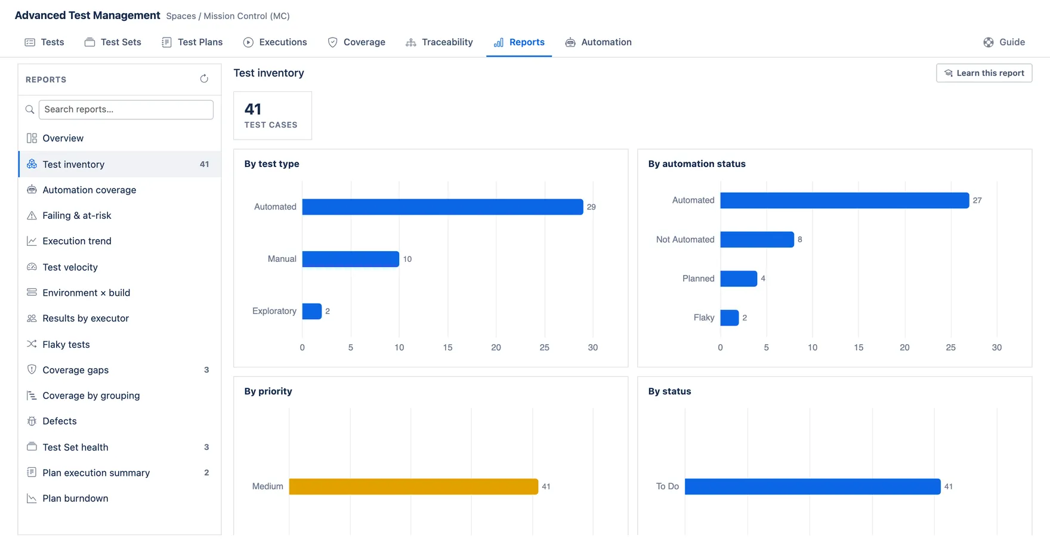Click the Planned automation status bar
The height and width of the screenshot is (544, 1050).
739,279
